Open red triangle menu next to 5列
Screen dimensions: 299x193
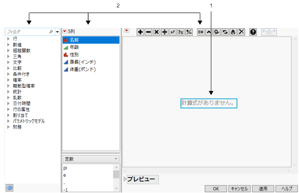(65, 31)
